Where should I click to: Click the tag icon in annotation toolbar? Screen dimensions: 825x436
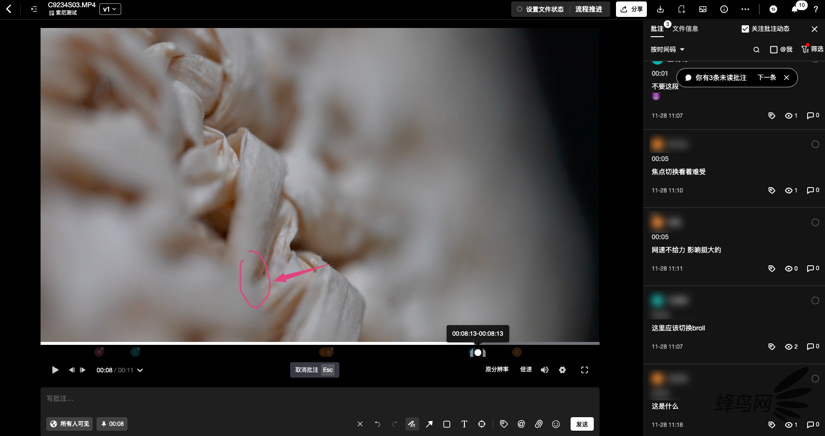tap(503, 424)
